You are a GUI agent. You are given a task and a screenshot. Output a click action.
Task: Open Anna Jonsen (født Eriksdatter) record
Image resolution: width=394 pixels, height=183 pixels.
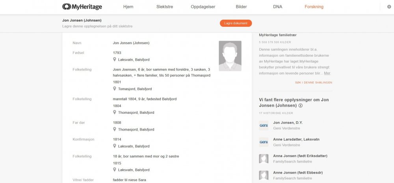(x=300, y=156)
